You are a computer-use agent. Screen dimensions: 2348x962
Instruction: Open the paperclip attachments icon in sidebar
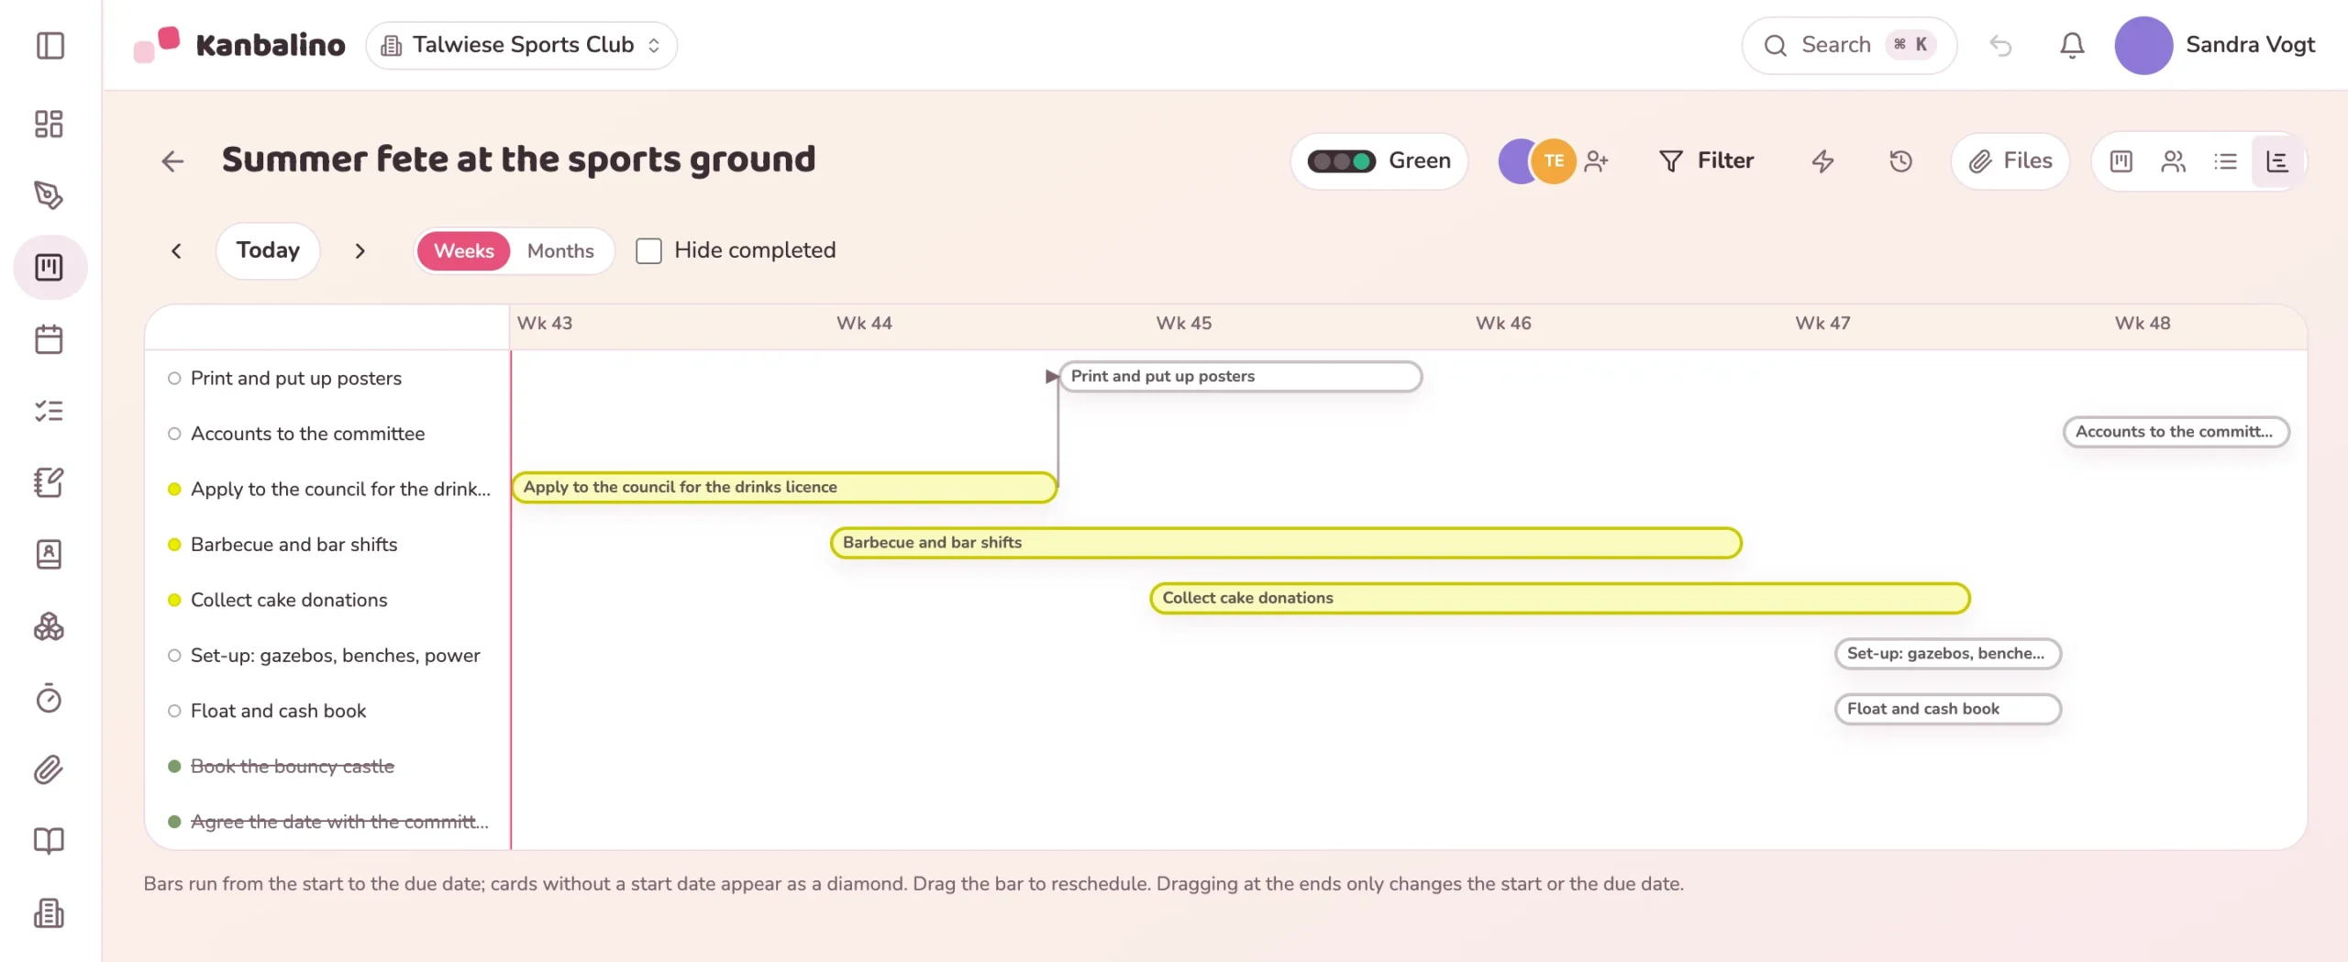point(49,769)
